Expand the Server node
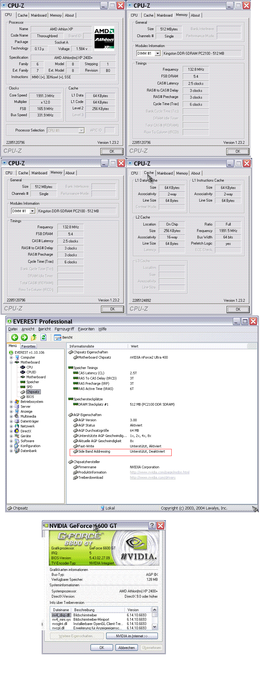The height and width of the screenshot is (676, 277). pos(11,407)
